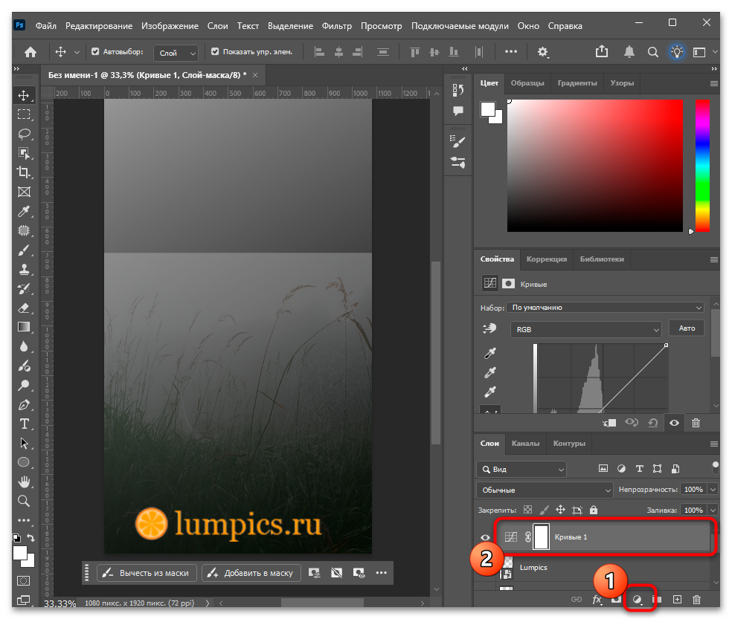This screenshot has height=619, width=732.
Task: Select the Clone Stamp tool
Action: tap(24, 269)
